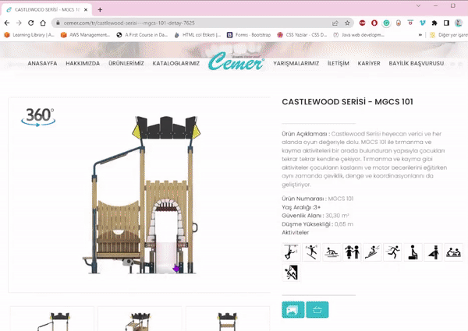Click the browser back arrow

(7, 23)
